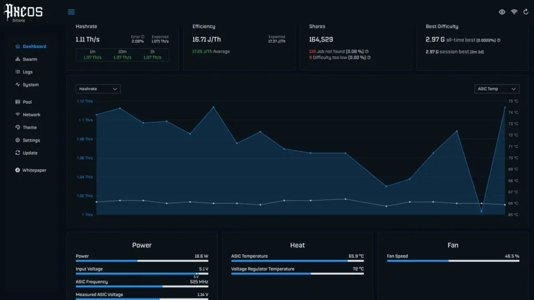Click the restart refresh icon in header
534x300 pixels.
tap(526, 12)
